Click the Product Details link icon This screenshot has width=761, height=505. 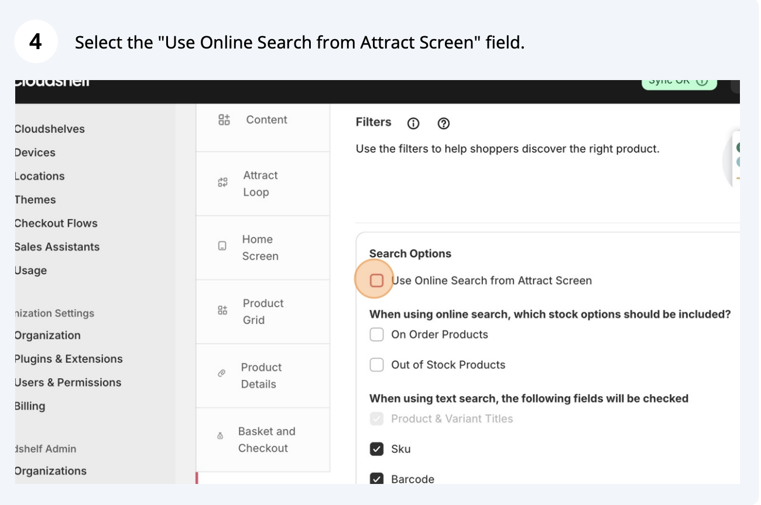(x=221, y=373)
